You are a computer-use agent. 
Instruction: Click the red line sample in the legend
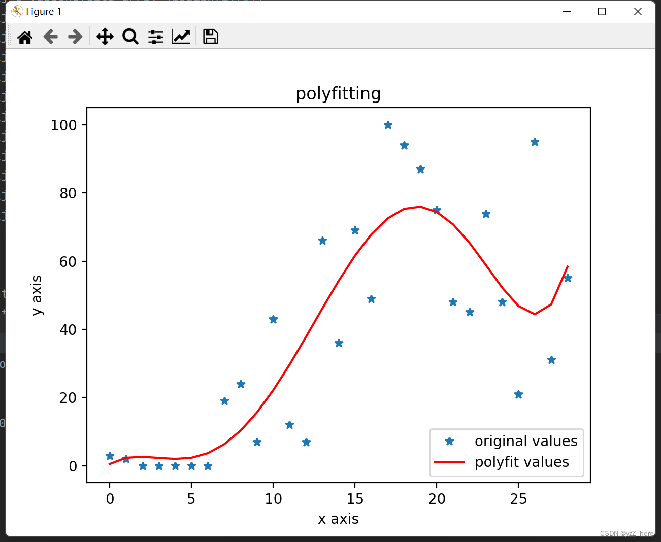449,462
